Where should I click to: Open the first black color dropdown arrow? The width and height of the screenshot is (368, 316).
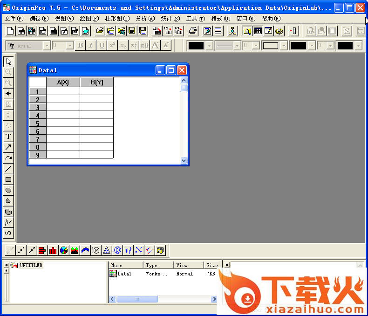(x=209, y=46)
